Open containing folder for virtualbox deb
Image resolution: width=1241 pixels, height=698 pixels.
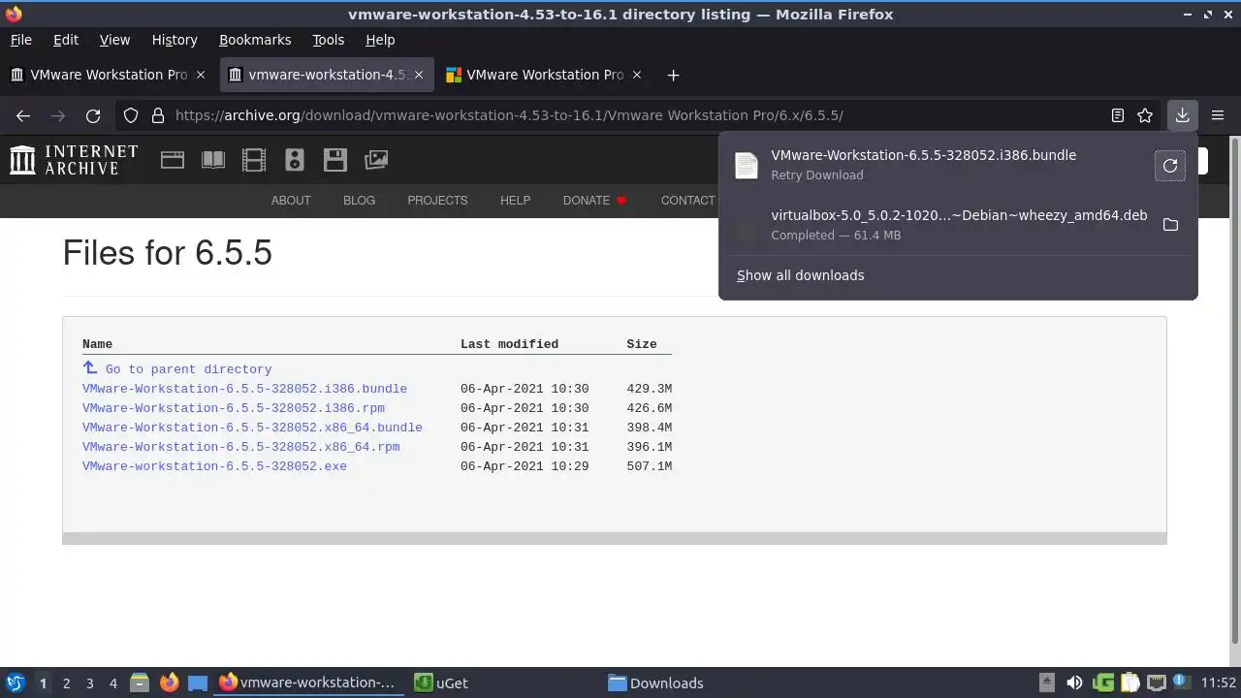point(1170,225)
